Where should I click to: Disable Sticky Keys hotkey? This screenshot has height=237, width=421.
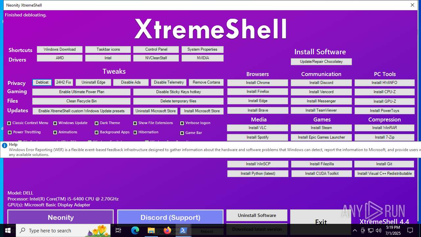[178, 92]
